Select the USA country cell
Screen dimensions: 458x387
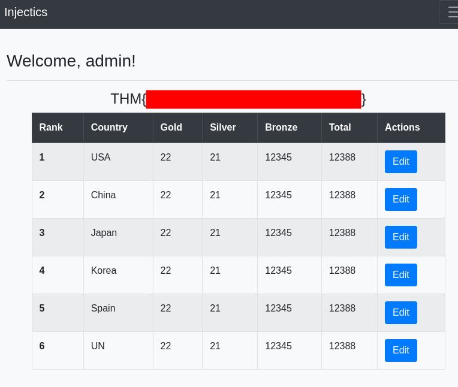pos(101,158)
